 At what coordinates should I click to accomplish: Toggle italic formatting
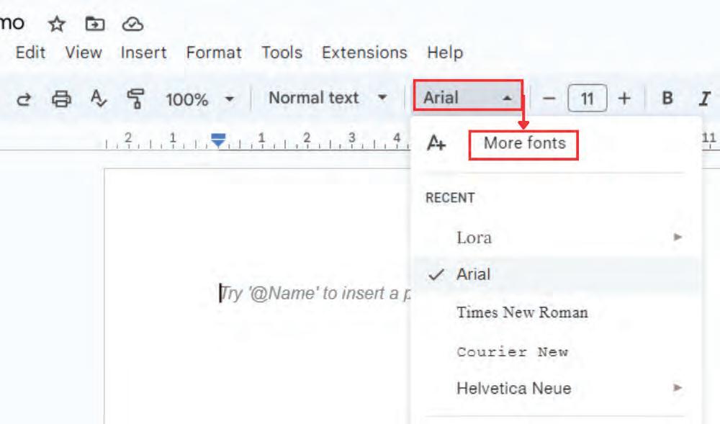click(x=705, y=98)
